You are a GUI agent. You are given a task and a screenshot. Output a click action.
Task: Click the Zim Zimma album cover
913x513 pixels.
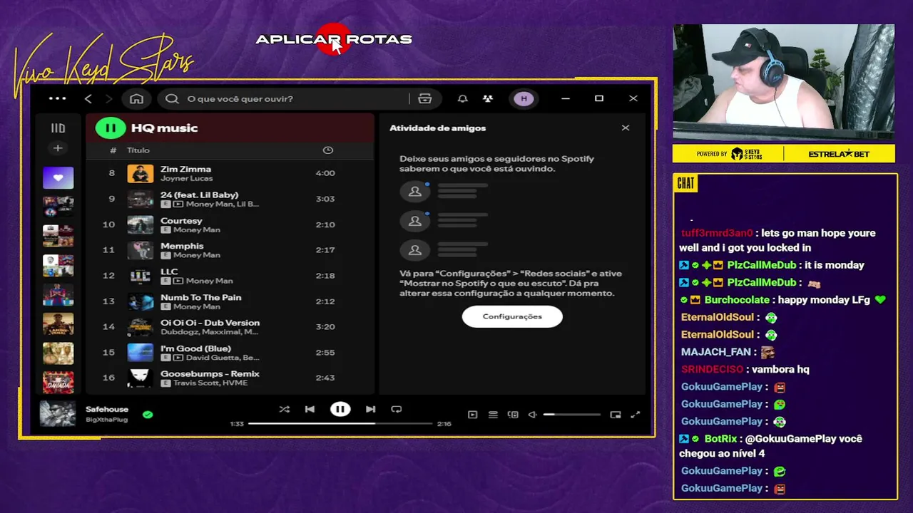pos(141,173)
